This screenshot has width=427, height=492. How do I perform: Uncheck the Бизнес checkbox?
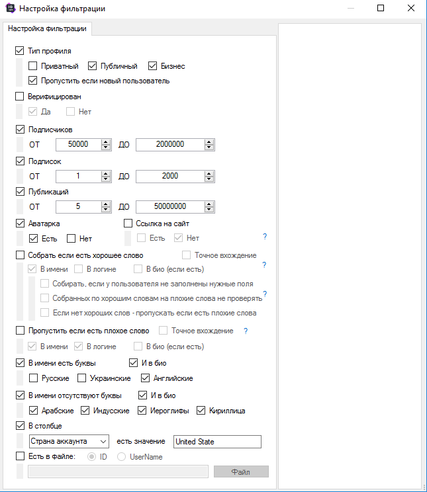pos(152,66)
